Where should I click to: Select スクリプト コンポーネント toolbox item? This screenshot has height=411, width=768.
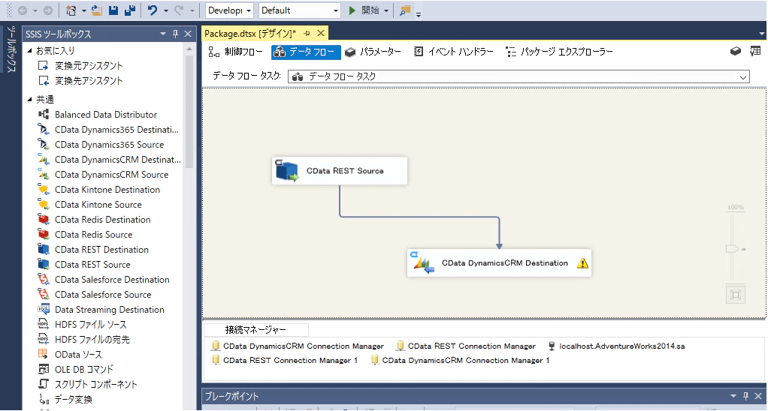[x=96, y=385]
